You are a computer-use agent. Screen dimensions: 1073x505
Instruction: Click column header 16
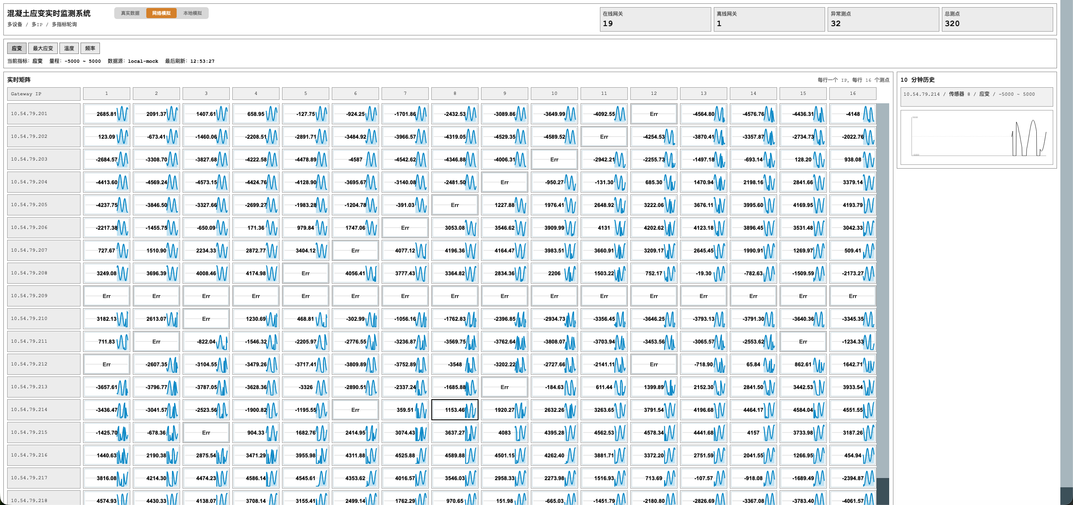coord(853,94)
